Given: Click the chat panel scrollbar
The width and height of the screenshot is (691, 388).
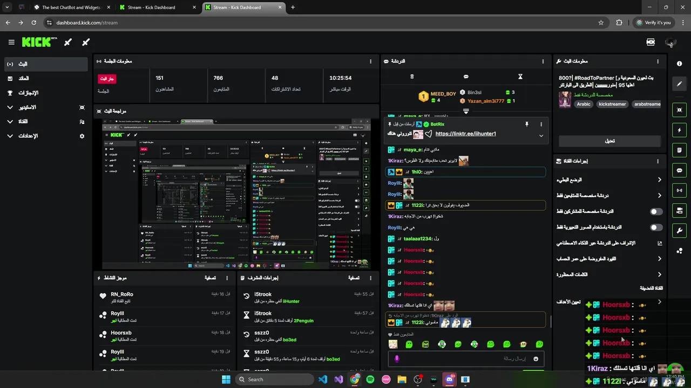Looking at the screenshot, I should pos(551,321).
